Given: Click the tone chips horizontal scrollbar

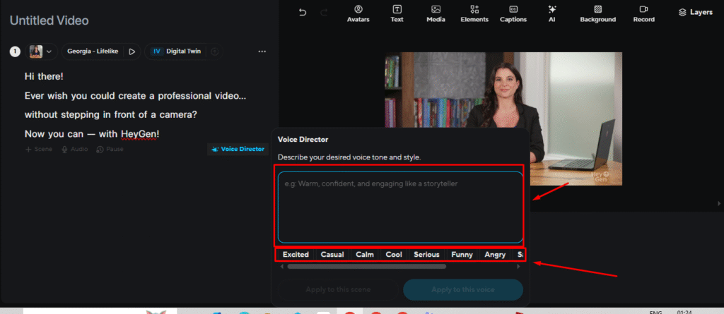Looking at the screenshot, I should point(366,267).
